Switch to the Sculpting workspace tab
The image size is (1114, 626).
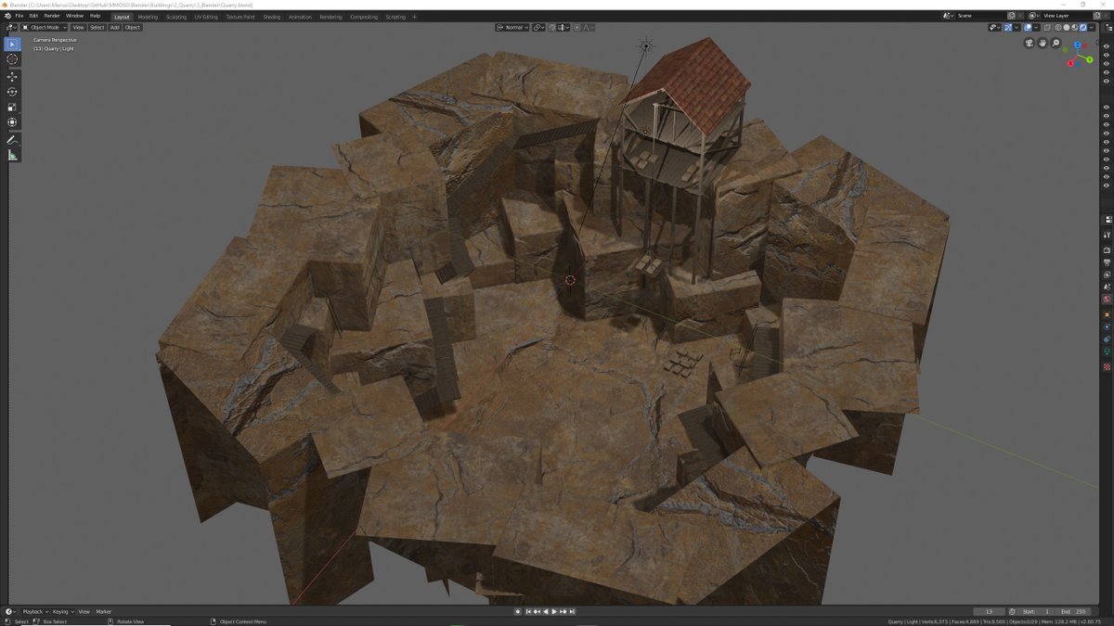(x=176, y=17)
